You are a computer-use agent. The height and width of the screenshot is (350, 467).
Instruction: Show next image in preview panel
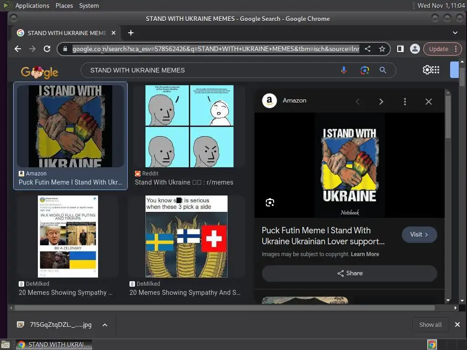click(x=381, y=102)
